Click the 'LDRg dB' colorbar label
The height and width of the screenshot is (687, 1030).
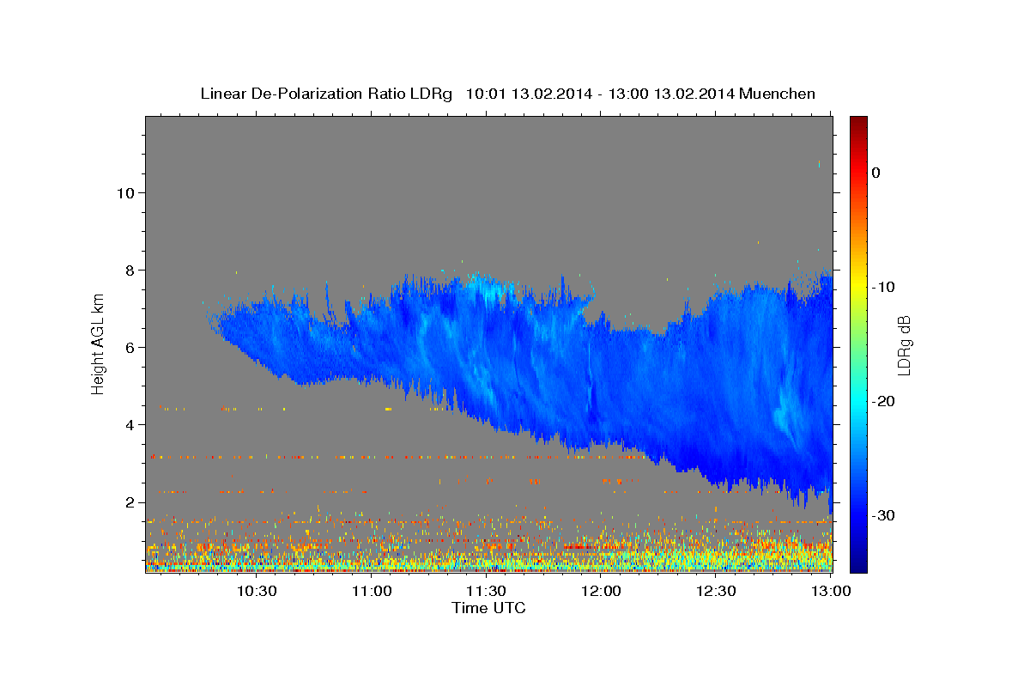click(903, 344)
